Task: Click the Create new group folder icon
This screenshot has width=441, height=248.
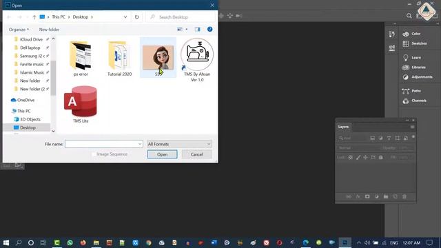Action: tap(386, 196)
